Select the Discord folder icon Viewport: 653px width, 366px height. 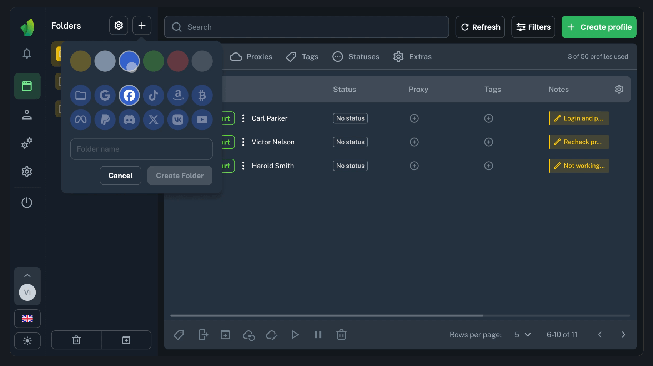[x=129, y=120]
